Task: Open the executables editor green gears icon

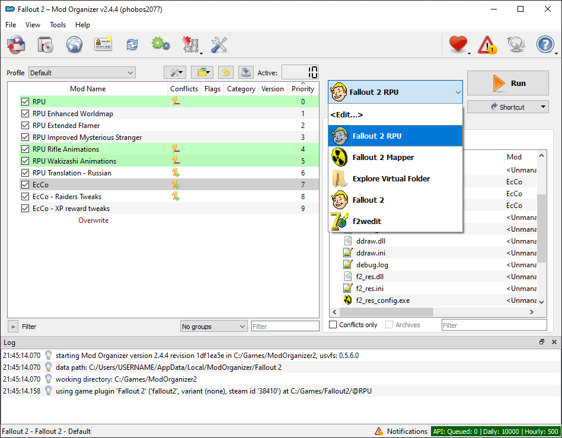Action: tap(161, 44)
